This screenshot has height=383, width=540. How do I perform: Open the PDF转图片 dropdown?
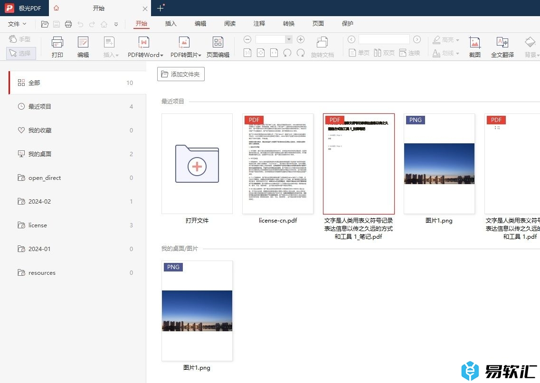point(186,47)
